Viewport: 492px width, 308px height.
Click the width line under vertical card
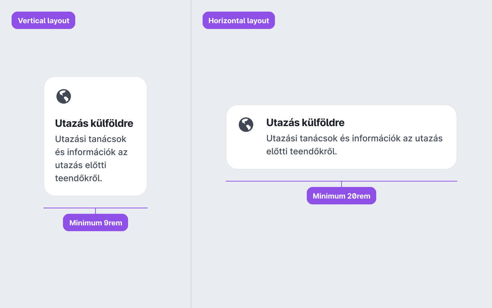(96, 208)
